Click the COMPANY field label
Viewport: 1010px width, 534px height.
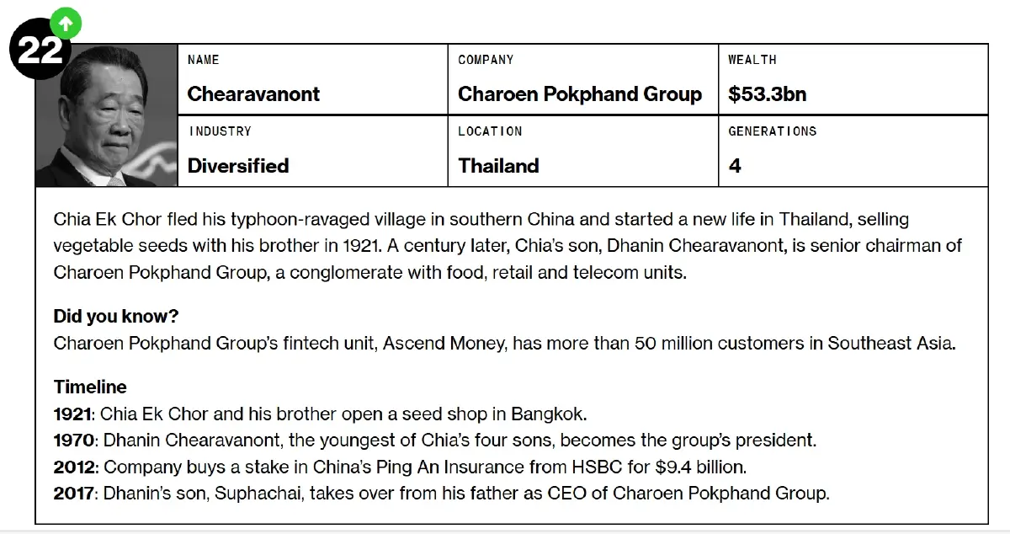coord(486,60)
